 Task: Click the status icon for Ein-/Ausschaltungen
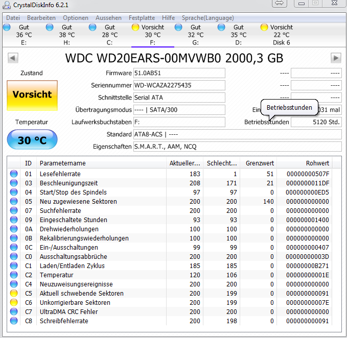click(14, 247)
